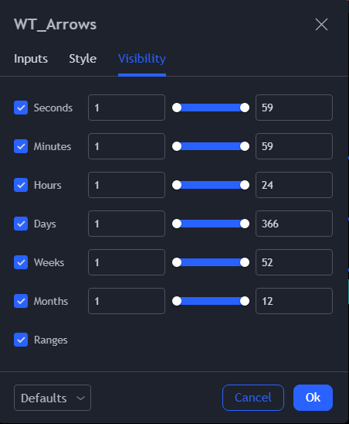Uncheck the Weeks checkbox
The image size is (349, 424).
pyautogui.click(x=21, y=262)
